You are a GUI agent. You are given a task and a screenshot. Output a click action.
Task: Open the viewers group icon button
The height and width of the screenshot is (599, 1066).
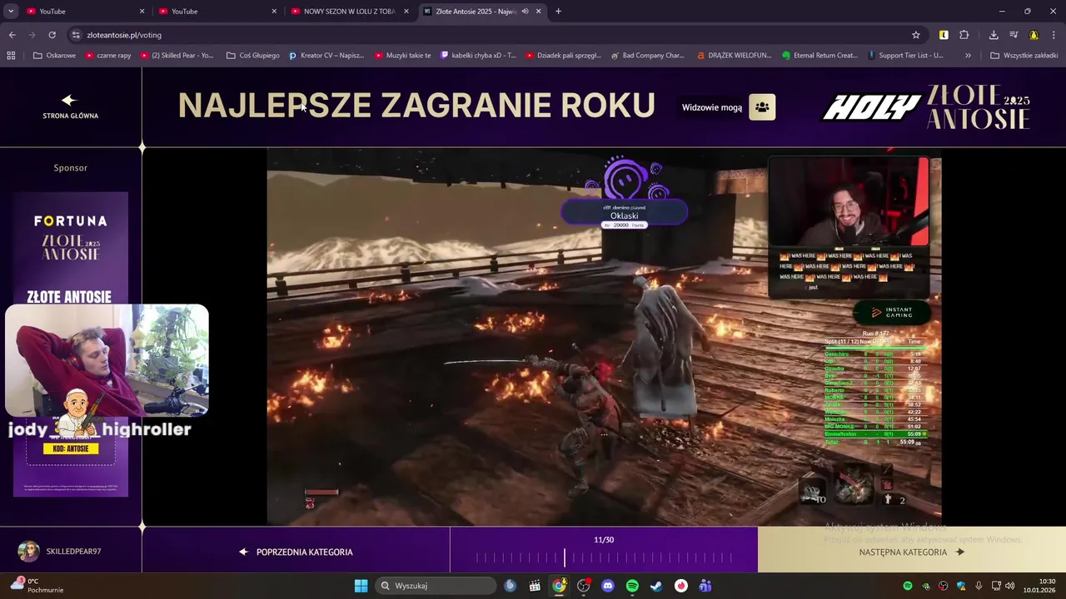[x=762, y=107]
